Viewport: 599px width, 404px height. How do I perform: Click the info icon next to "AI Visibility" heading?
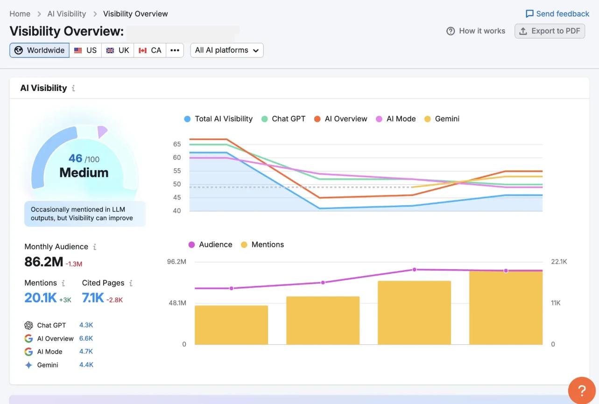point(74,88)
